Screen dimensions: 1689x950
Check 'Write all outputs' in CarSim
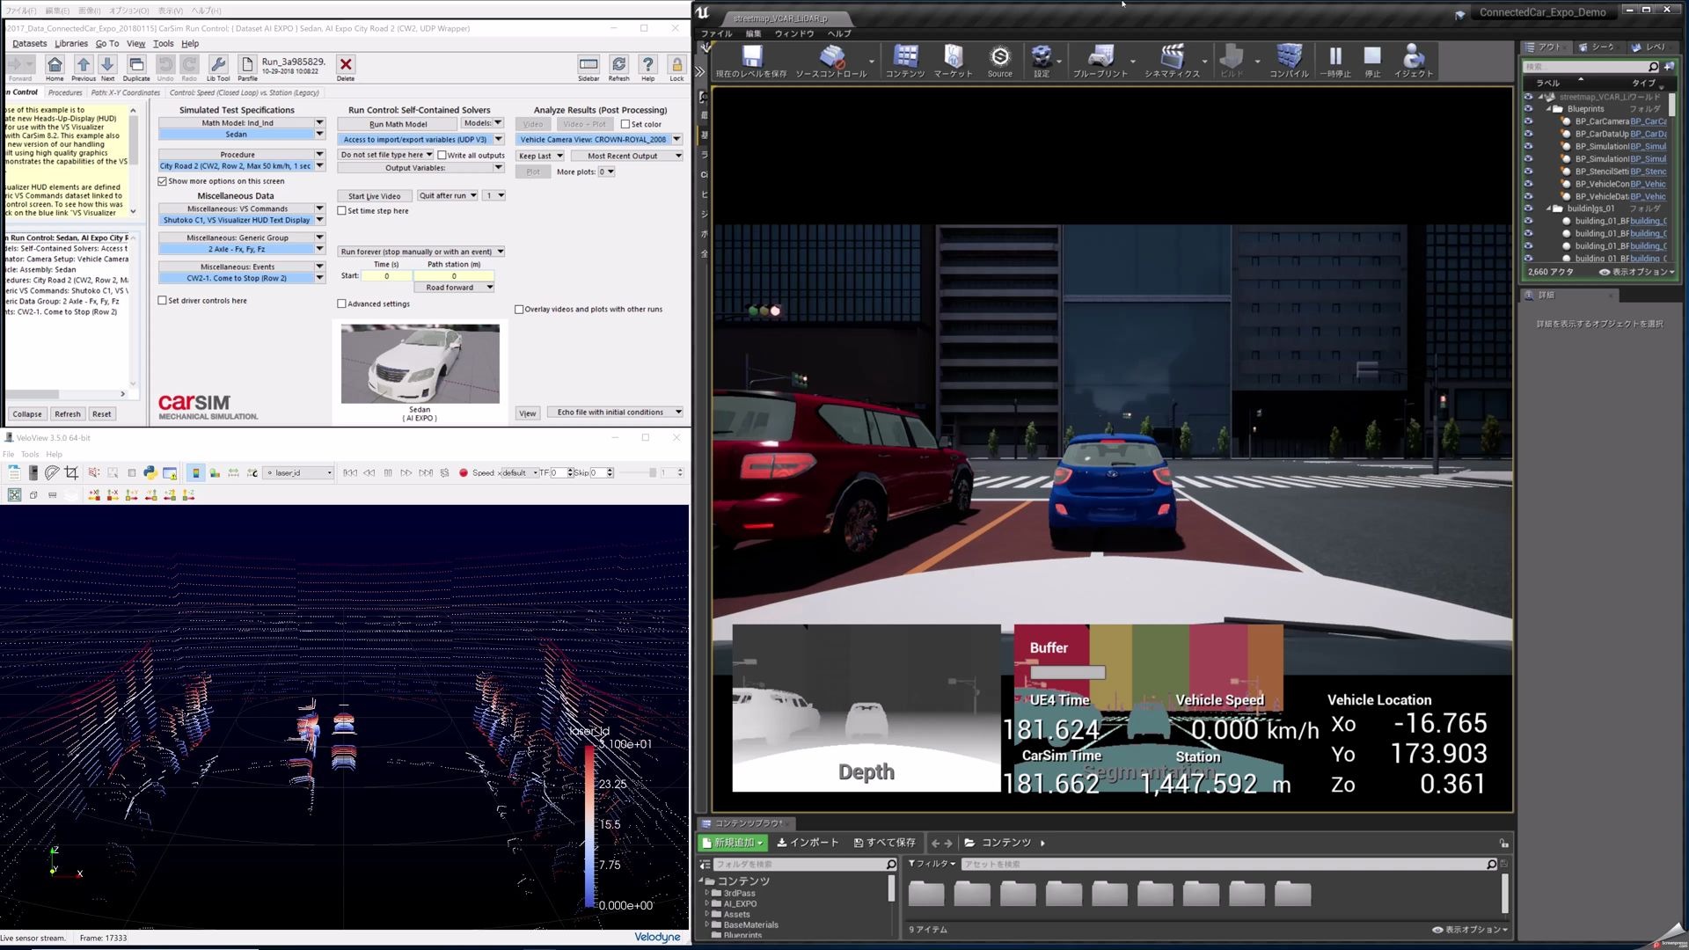pos(442,154)
